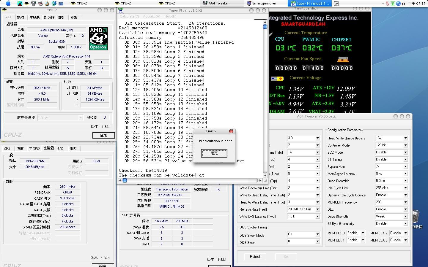Screen dimensions: 428x267
Task: Open the DQS Skew Mode dropdown
Action: click(x=303, y=234)
